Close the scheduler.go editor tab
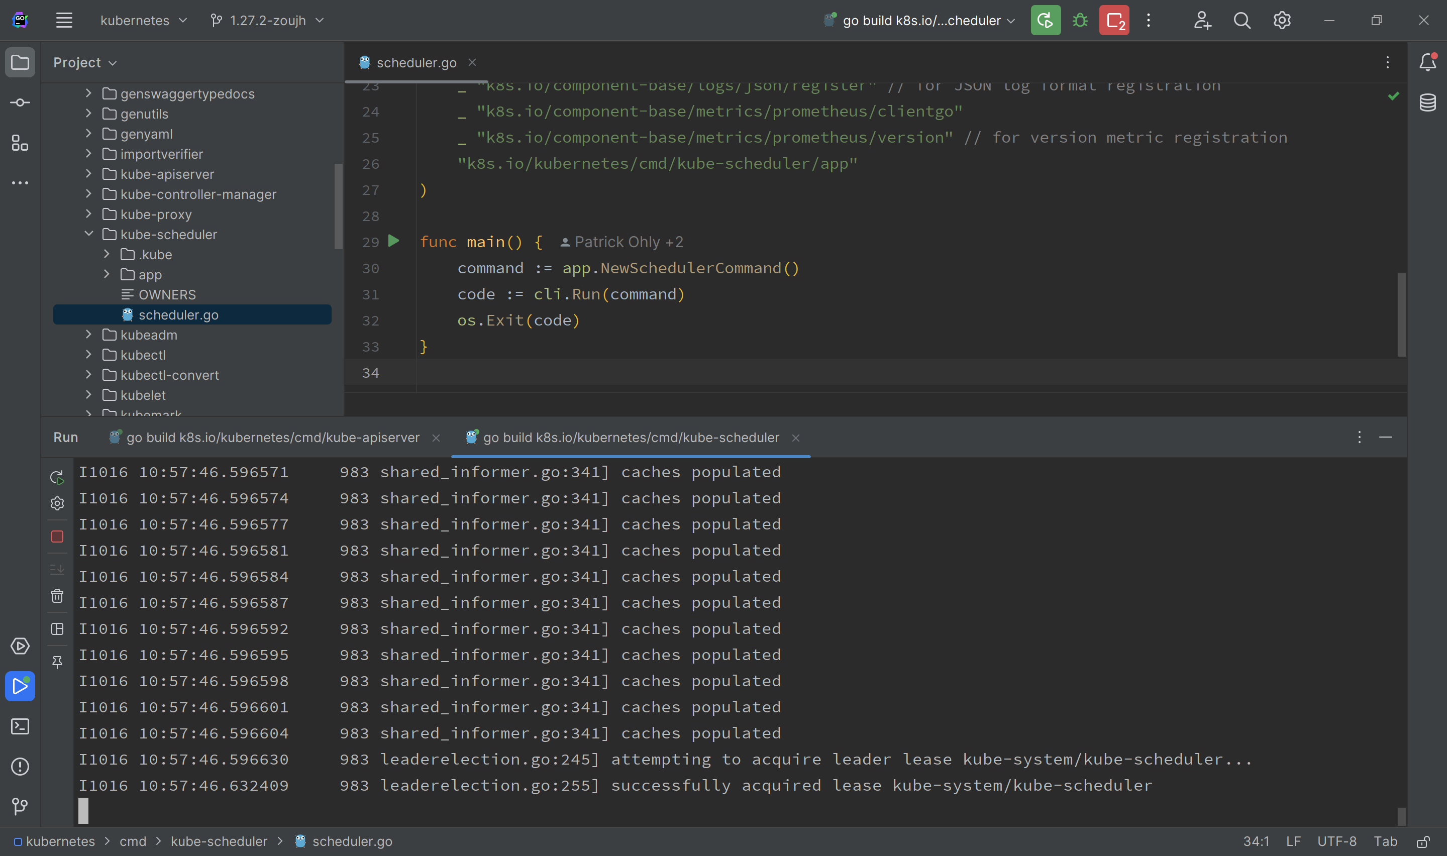Image resolution: width=1447 pixels, height=856 pixels. point(472,62)
